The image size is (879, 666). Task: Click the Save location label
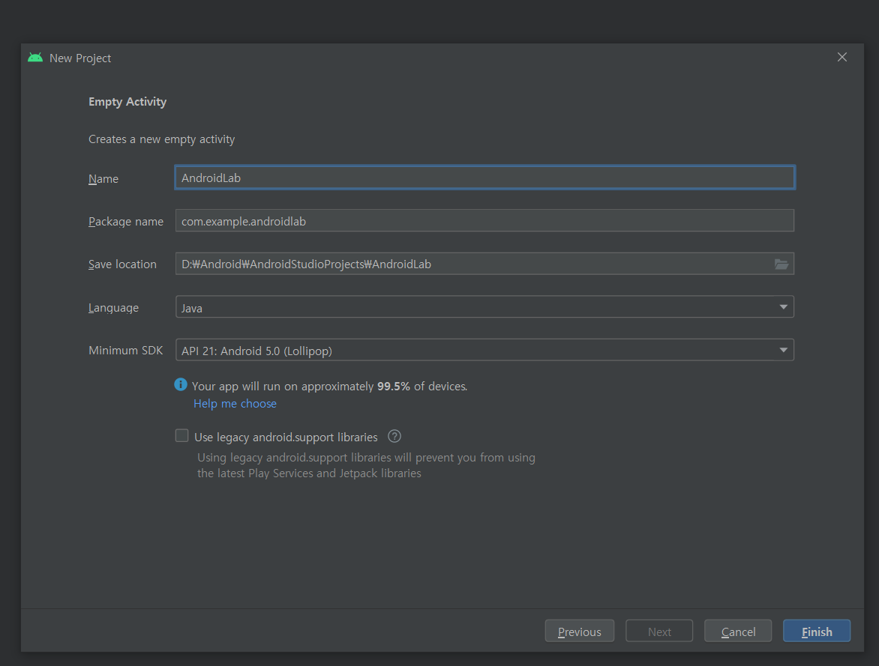click(x=122, y=264)
